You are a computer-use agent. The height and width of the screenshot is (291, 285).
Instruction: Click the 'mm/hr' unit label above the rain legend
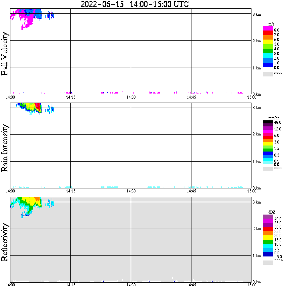(274, 118)
